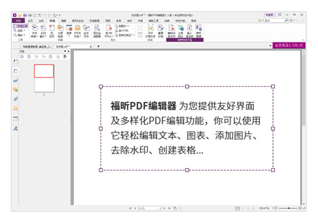The image size is (318, 223).
Task: Collapse the page thumbnails panel arrow
Action: point(68,51)
